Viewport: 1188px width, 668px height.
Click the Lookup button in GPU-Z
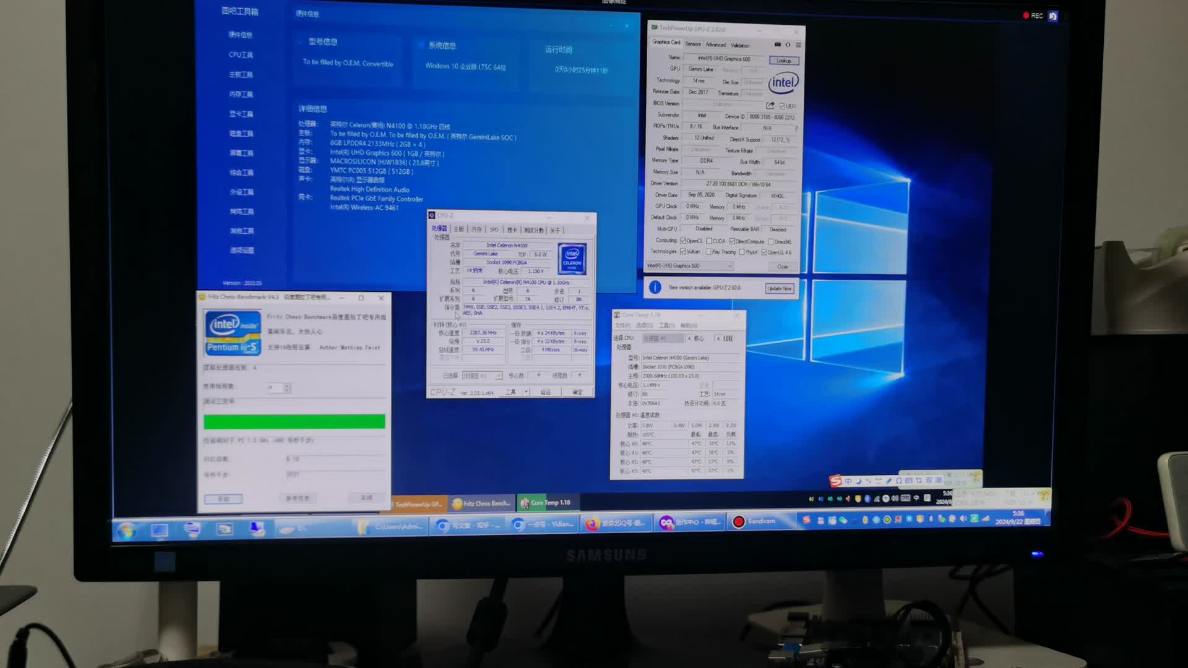click(x=783, y=61)
